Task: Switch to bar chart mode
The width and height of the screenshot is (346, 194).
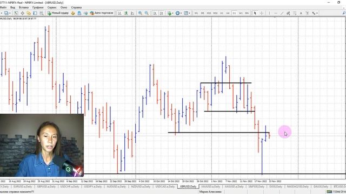Action: pyautogui.click(x=120, y=13)
